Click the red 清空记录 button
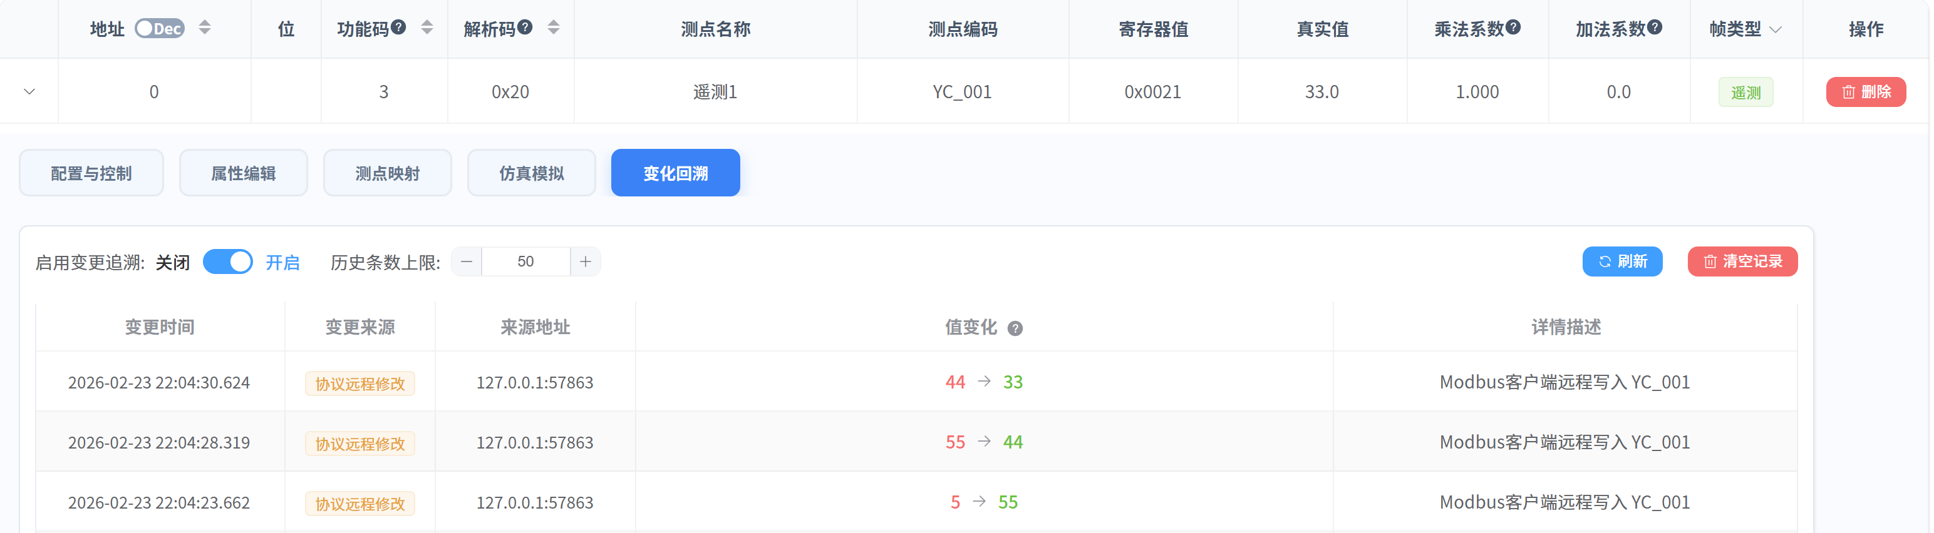 click(x=1742, y=261)
